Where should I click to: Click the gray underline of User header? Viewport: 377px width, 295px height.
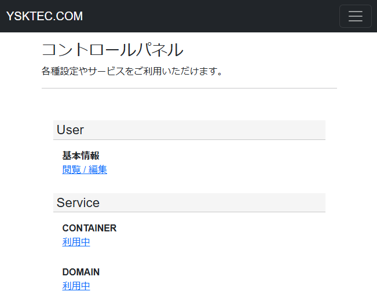(x=189, y=139)
